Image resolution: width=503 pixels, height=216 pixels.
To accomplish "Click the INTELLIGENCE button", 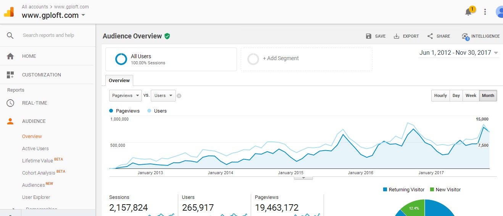I will point(480,36).
